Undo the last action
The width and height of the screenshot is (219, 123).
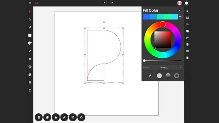[105, 3]
